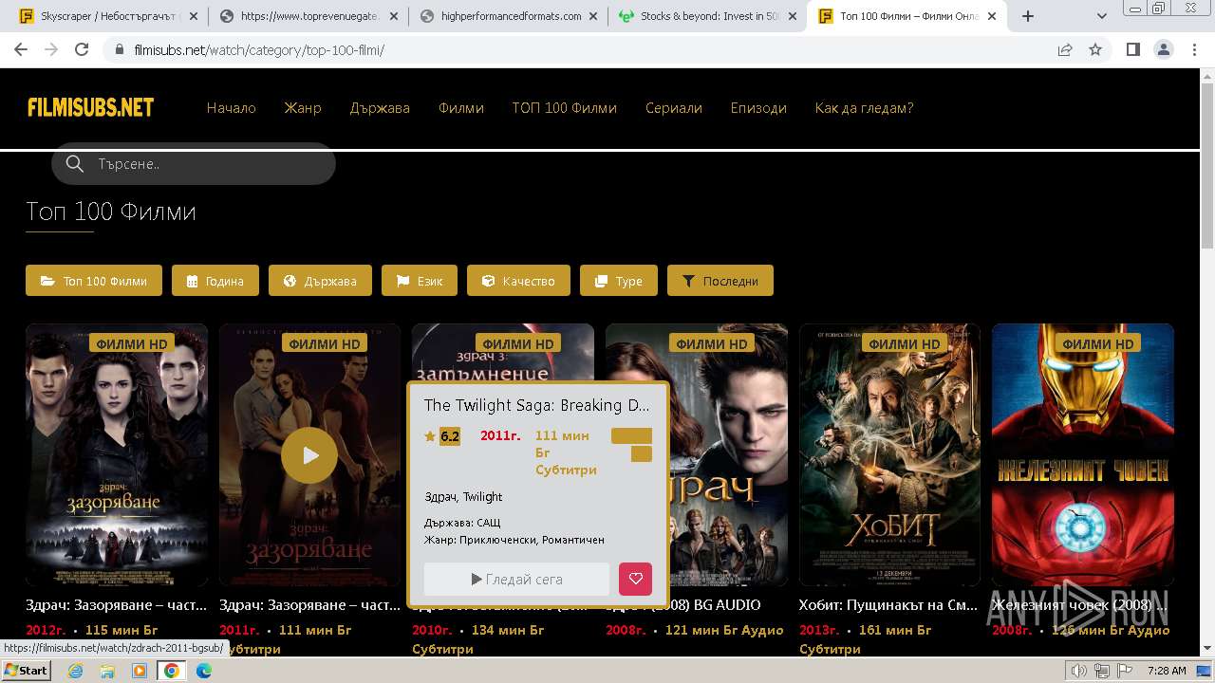
Task: Open the Жанр menu item
Action: pos(303,108)
